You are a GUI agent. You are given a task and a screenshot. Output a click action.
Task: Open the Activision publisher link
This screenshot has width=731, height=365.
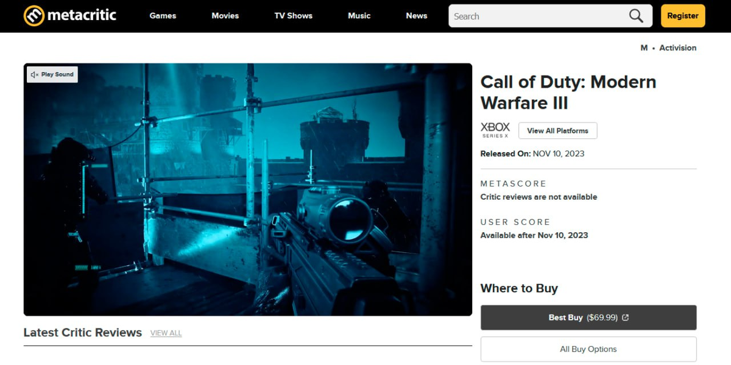678,48
